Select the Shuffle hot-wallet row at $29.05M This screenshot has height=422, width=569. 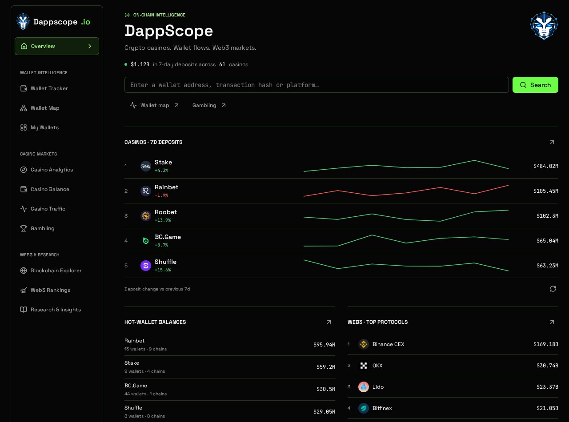pyautogui.click(x=230, y=412)
